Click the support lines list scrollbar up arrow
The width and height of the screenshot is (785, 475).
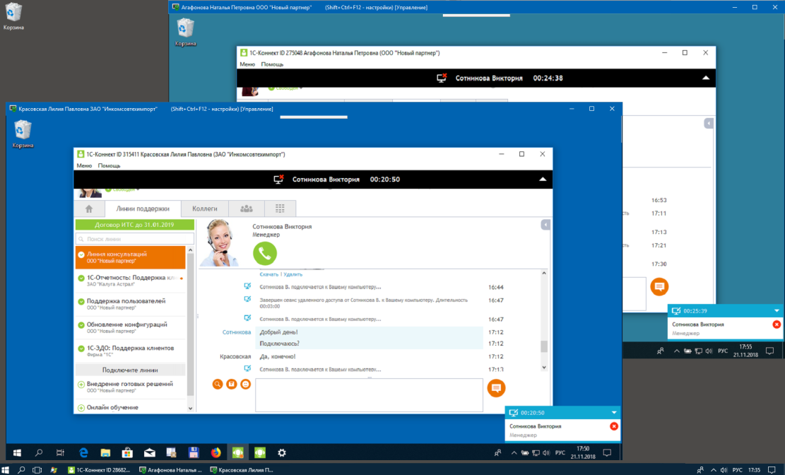pyautogui.click(x=190, y=250)
